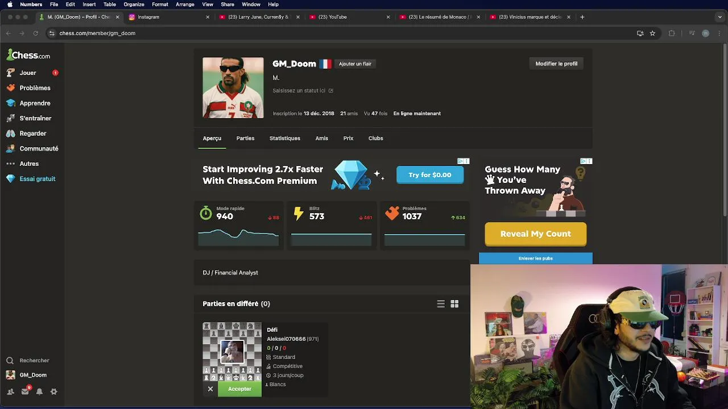Image resolution: width=728 pixels, height=409 pixels.
Task: Click the French flag next to GM_Doom
Action: pyautogui.click(x=325, y=64)
